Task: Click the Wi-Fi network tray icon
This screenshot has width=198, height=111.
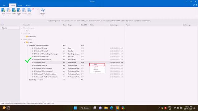Action: tap(175, 108)
